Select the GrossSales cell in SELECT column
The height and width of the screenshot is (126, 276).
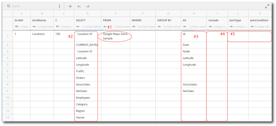coord(88,85)
